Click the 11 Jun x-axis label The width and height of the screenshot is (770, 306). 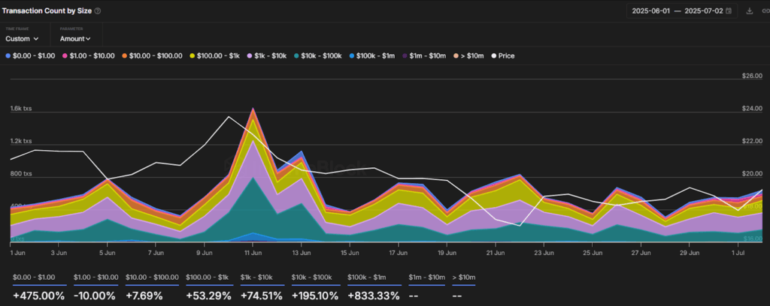click(253, 253)
